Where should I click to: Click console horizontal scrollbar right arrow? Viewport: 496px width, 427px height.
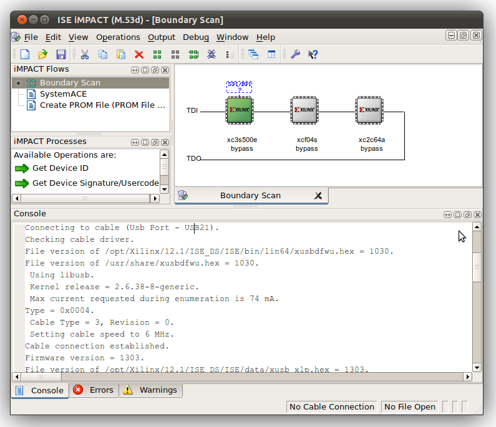pyautogui.click(x=467, y=377)
